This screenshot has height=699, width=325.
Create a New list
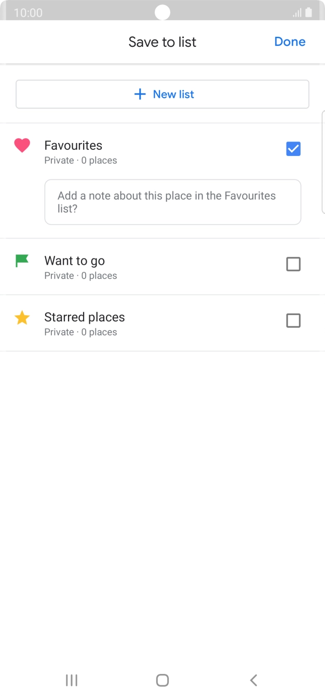162,94
